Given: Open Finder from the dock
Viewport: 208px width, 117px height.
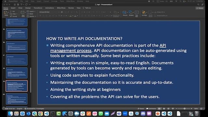Looking at the screenshot, I should click(x=10, y=113).
